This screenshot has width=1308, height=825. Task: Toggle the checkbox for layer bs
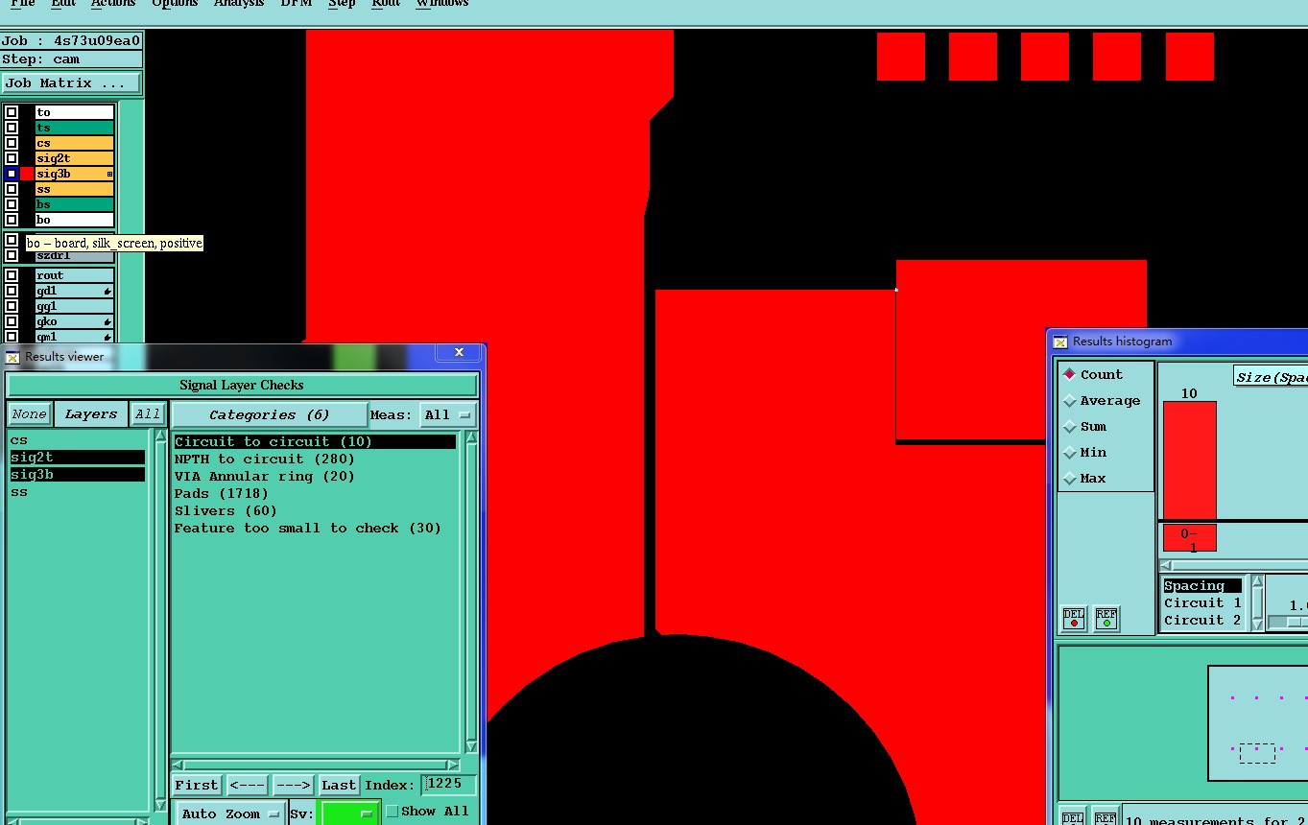click(12, 204)
